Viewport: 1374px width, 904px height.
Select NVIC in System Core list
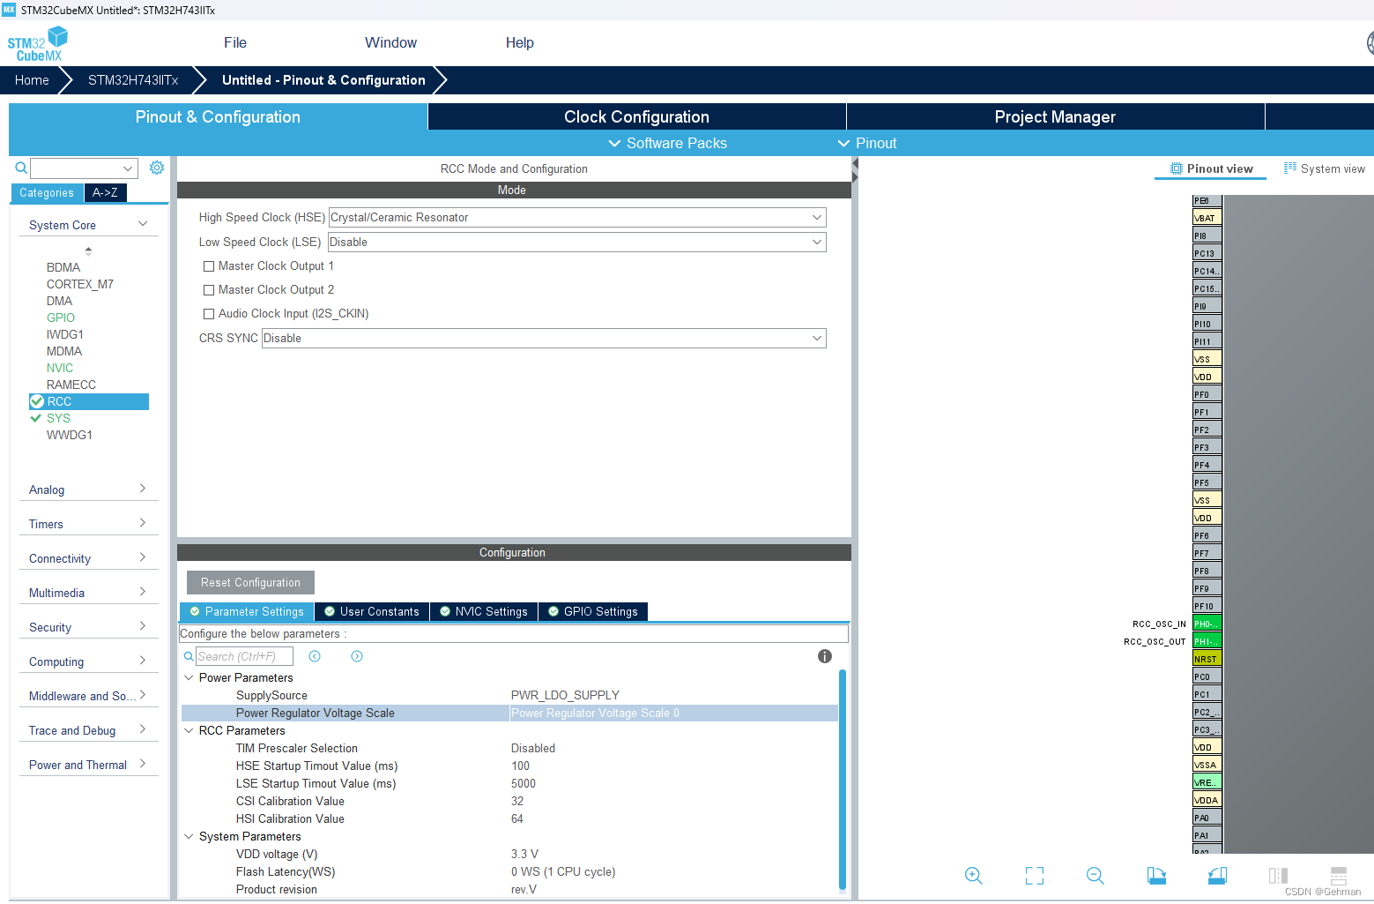pyautogui.click(x=60, y=368)
